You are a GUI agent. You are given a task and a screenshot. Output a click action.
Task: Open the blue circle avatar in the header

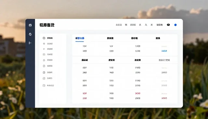(x=175, y=25)
